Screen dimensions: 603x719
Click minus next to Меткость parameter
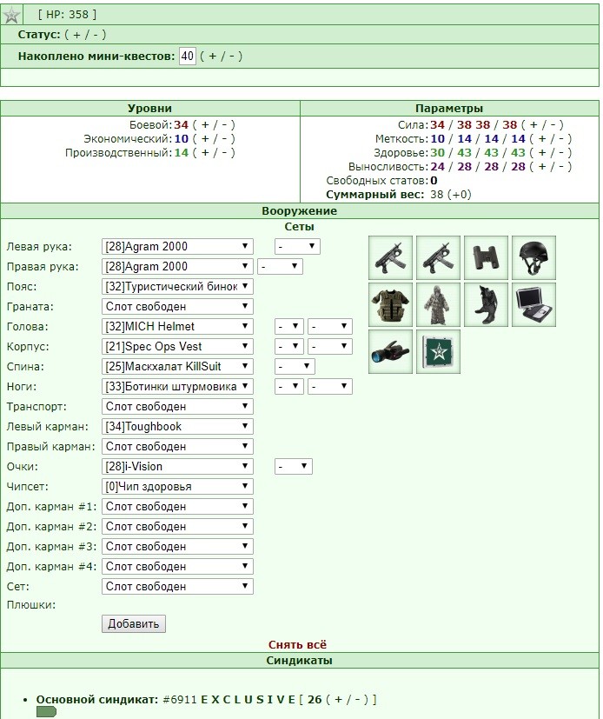tap(561, 139)
